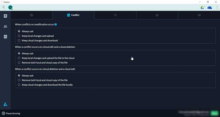Select Keep cloud changes and download file locally
This screenshot has height=117, width=220.
[x=19, y=85]
